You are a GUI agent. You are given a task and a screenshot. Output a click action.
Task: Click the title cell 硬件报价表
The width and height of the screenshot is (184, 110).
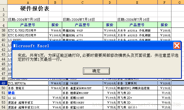tap(35, 9)
